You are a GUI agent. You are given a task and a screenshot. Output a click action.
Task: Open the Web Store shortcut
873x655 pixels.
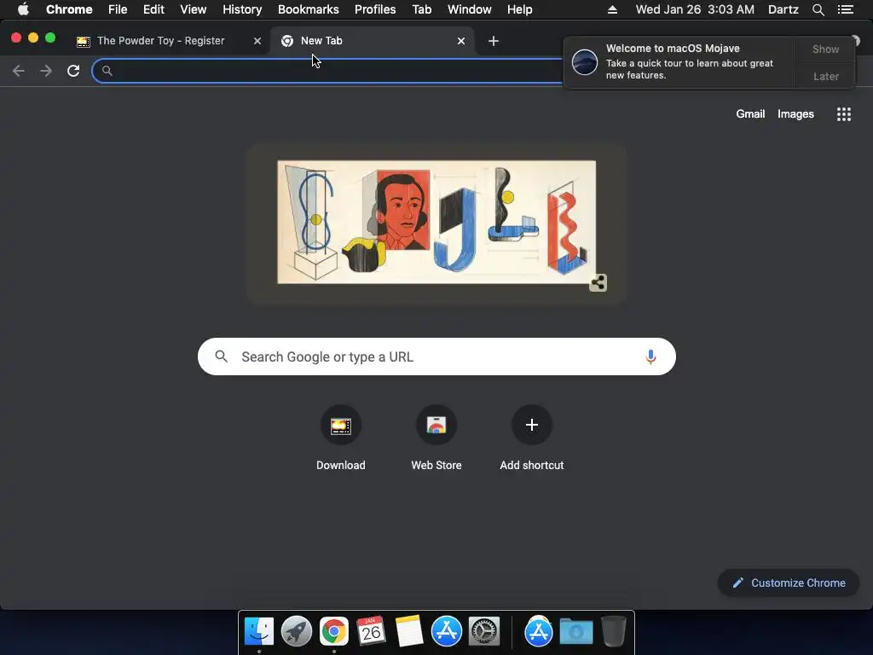click(436, 438)
